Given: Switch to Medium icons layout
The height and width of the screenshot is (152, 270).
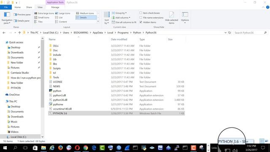Looking at the screenshot, I should (85, 13).
